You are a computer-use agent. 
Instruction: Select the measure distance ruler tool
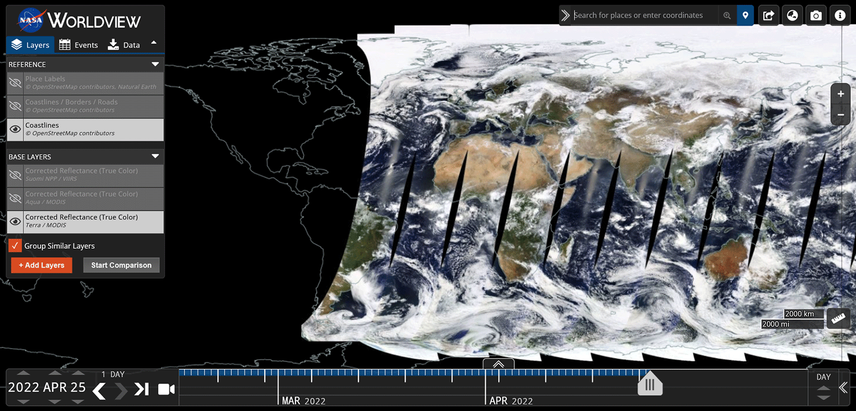tap(838, 319)
